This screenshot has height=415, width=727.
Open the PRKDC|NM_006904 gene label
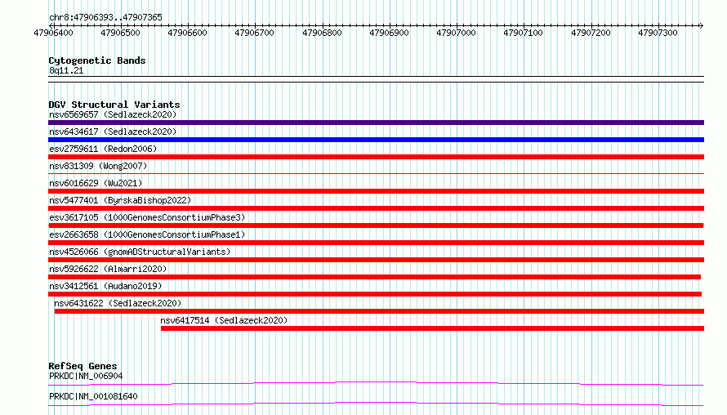point(86,376)
